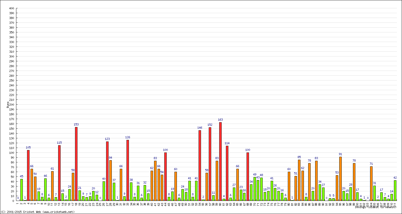Image resolution: width=402 pixels, height=214 pixels.
Task: Click the red bar labeled 146
Action: tap(200, 165)
